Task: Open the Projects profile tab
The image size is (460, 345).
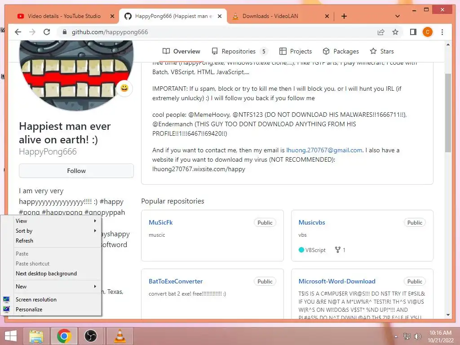Action: 296,51
